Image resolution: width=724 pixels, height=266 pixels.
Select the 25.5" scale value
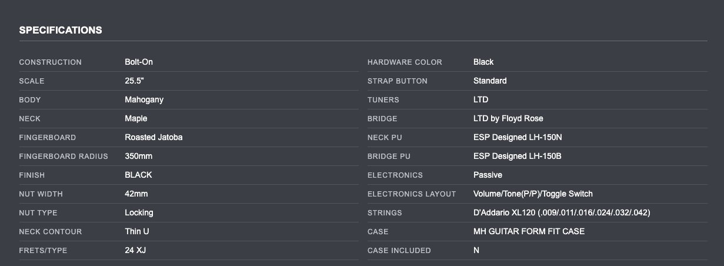pos(134,81)
